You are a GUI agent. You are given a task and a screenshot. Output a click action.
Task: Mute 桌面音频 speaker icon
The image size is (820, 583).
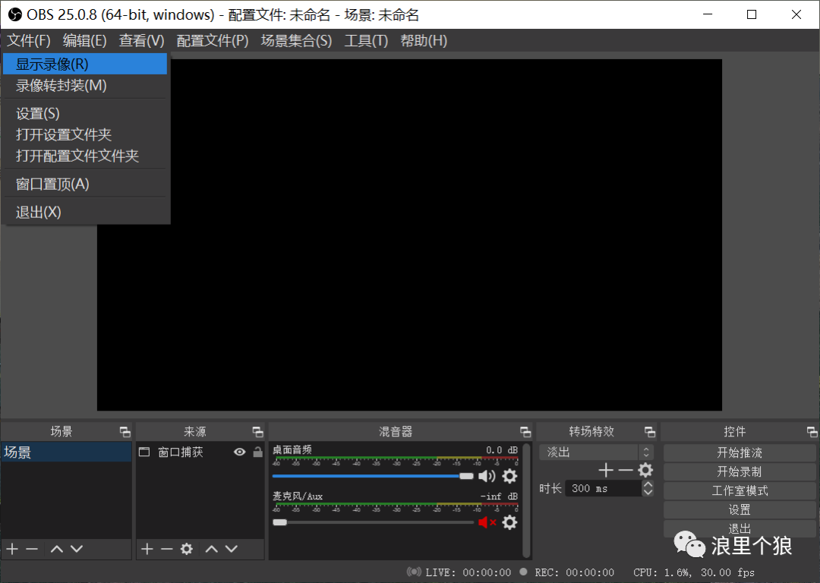(487, 476)
